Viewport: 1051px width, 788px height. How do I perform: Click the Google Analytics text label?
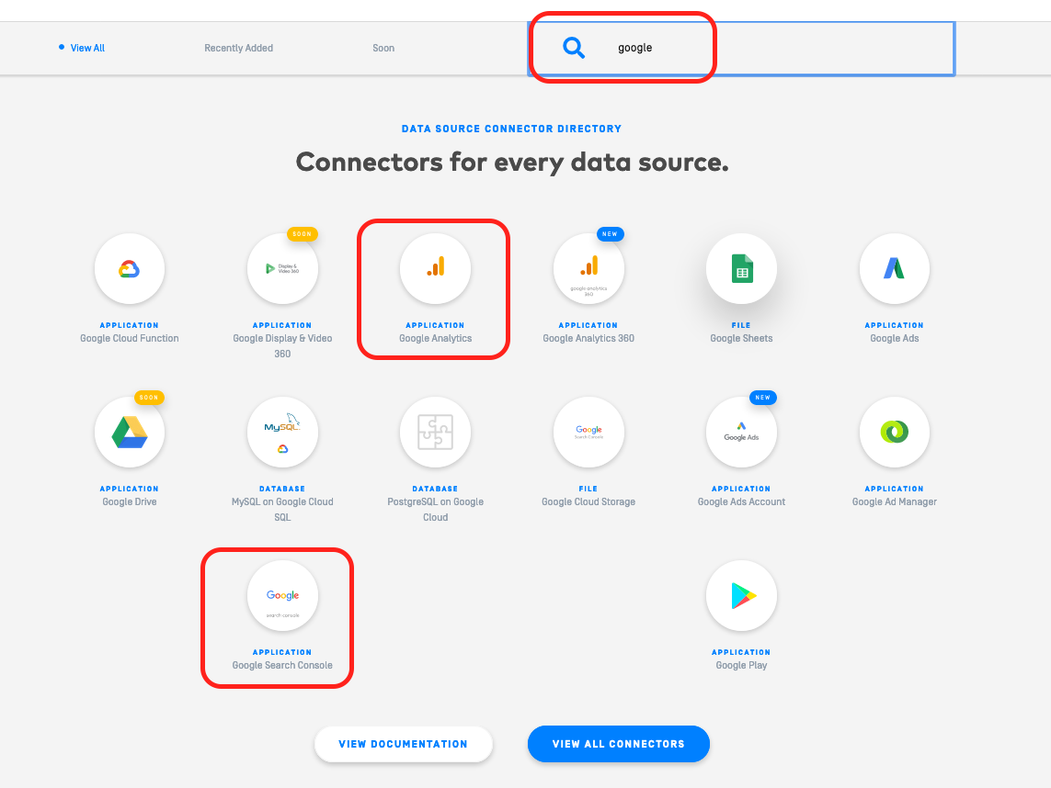tap(435, 338)
